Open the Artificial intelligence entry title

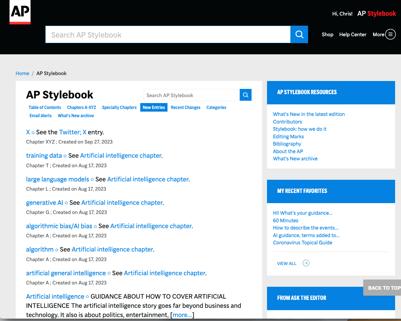pos(55,296)
